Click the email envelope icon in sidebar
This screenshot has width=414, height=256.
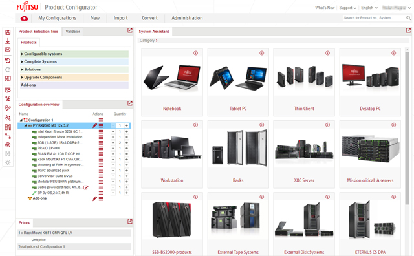tap(8, 50)
